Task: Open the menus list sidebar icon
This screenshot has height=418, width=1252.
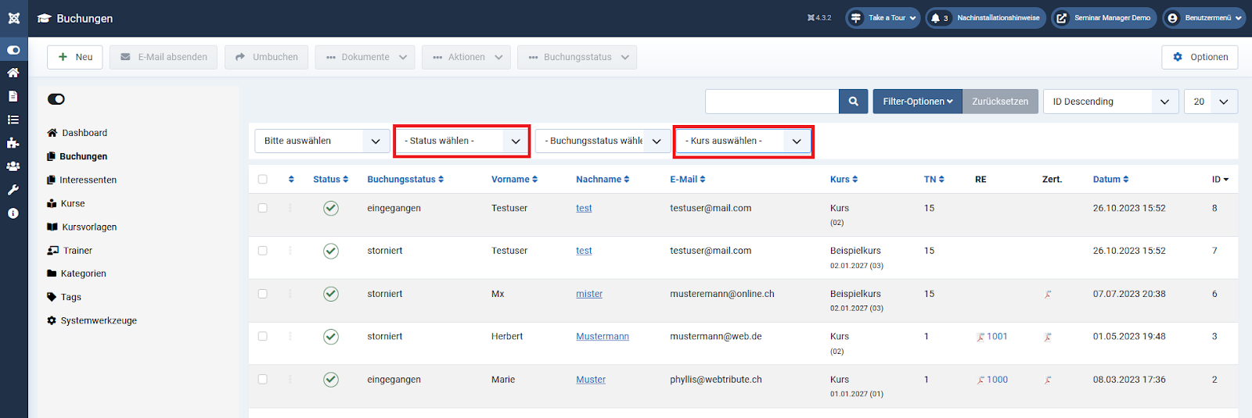Action: tap(13, 120)
